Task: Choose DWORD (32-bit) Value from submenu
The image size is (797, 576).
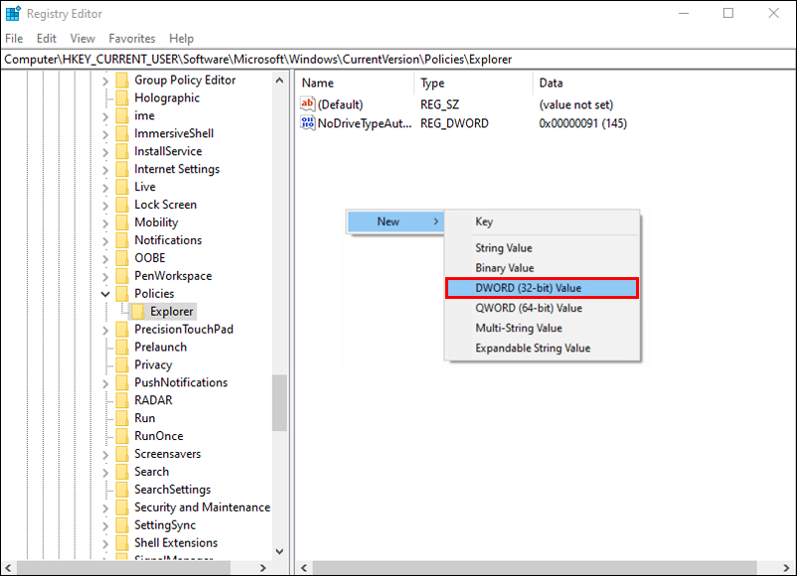Action: tap(542, 288)
